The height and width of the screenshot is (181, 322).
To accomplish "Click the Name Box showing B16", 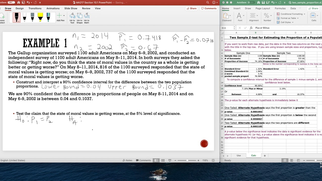I will tap(227, 28).
